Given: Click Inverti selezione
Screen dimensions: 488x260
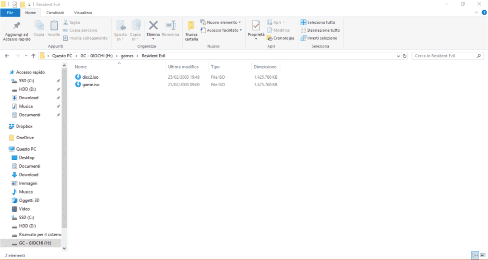Looking at the screenshot, I should click(319, 38).
